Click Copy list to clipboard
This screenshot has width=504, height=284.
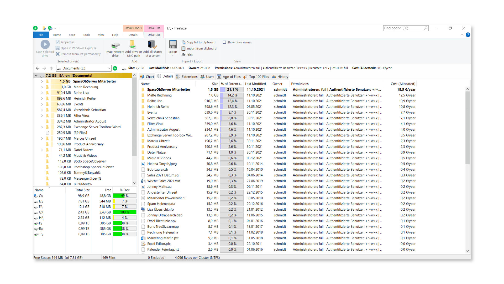[x=201, y=42]
